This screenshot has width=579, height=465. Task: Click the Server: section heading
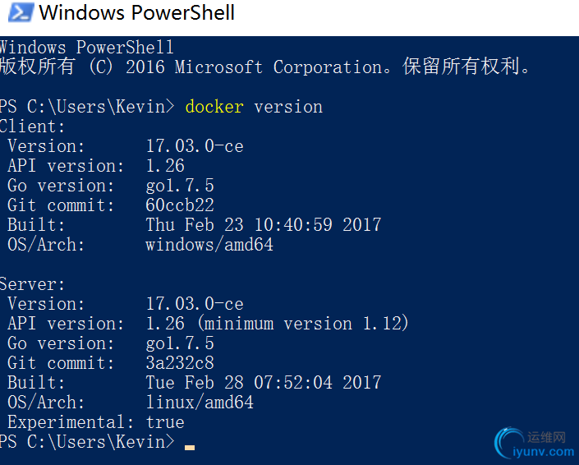click(33, 284)
